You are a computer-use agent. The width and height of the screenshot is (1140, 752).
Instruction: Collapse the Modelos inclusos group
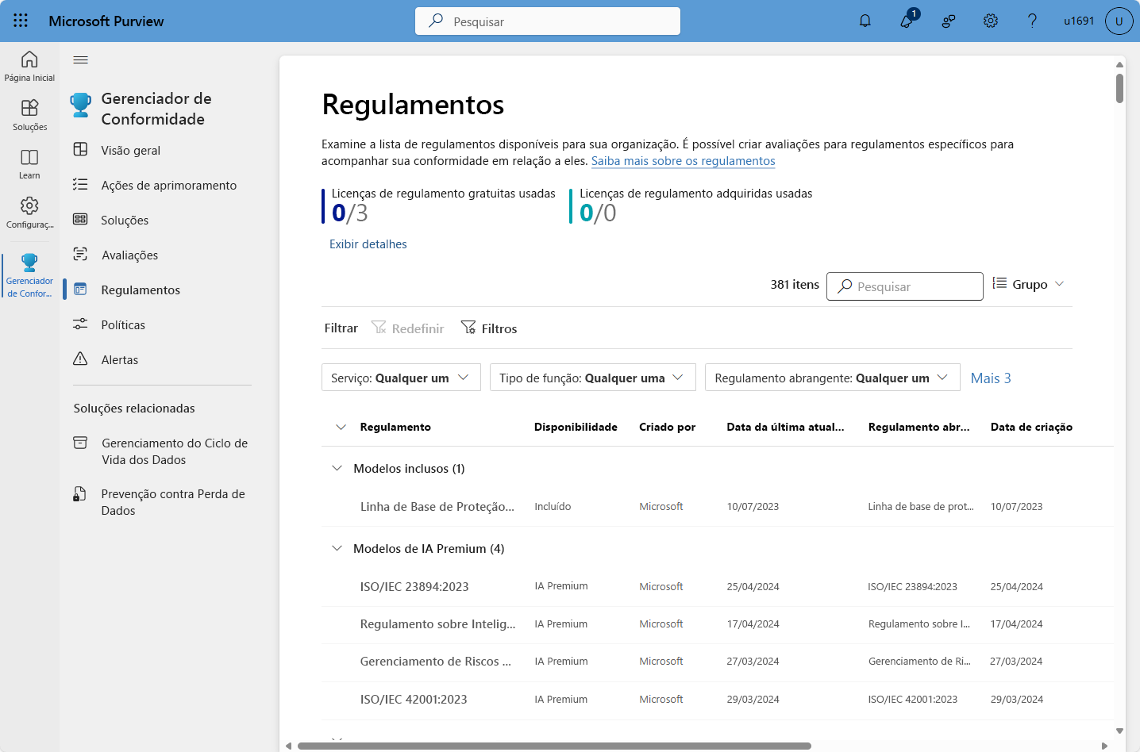click(x=337, y=469)
